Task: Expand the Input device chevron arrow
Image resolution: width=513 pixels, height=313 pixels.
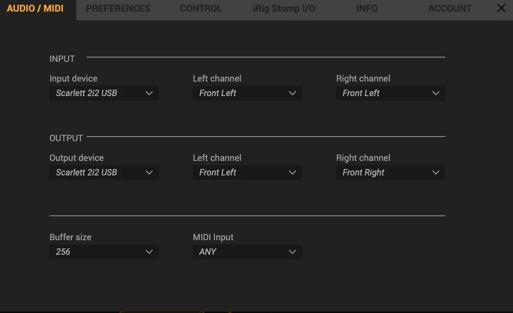Action: (149, 93)
